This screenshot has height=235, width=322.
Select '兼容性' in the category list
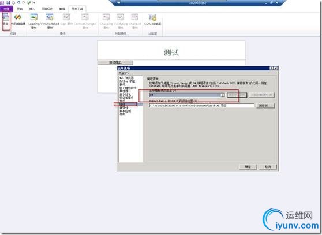click(x=123, y=107)
